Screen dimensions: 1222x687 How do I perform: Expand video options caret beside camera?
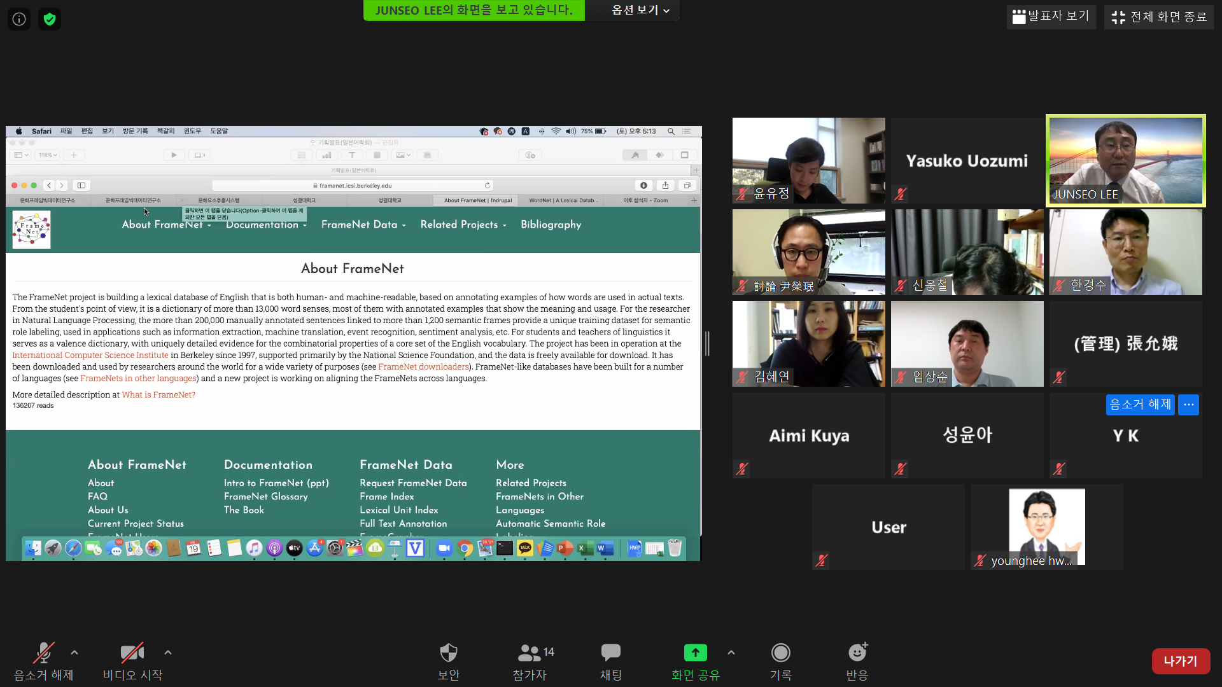[x=168, y=653]
